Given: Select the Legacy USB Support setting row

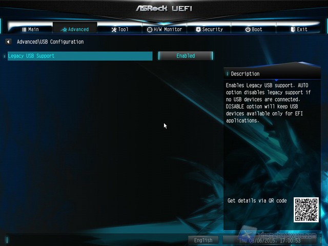Looking at the screenshot, I should [x=79, y=56].
